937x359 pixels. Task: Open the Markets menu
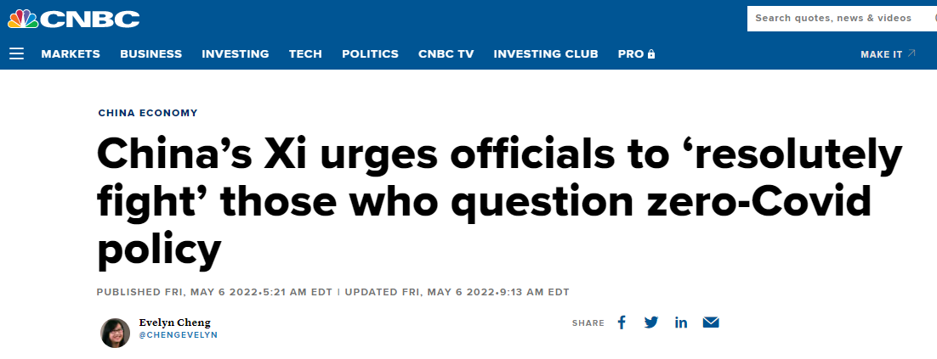pos(71,53)
